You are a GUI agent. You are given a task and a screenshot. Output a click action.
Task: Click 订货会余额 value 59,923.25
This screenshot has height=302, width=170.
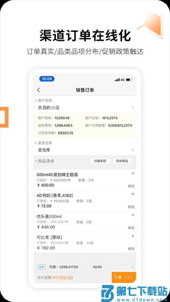(x=65, y=133)
